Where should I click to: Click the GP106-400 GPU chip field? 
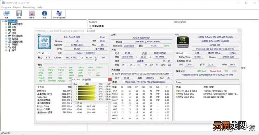click(x=215, y=45)
